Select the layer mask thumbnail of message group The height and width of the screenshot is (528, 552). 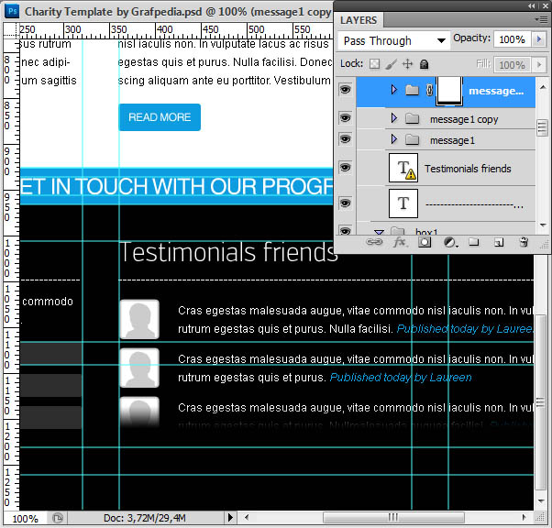[x=449, y=91]
